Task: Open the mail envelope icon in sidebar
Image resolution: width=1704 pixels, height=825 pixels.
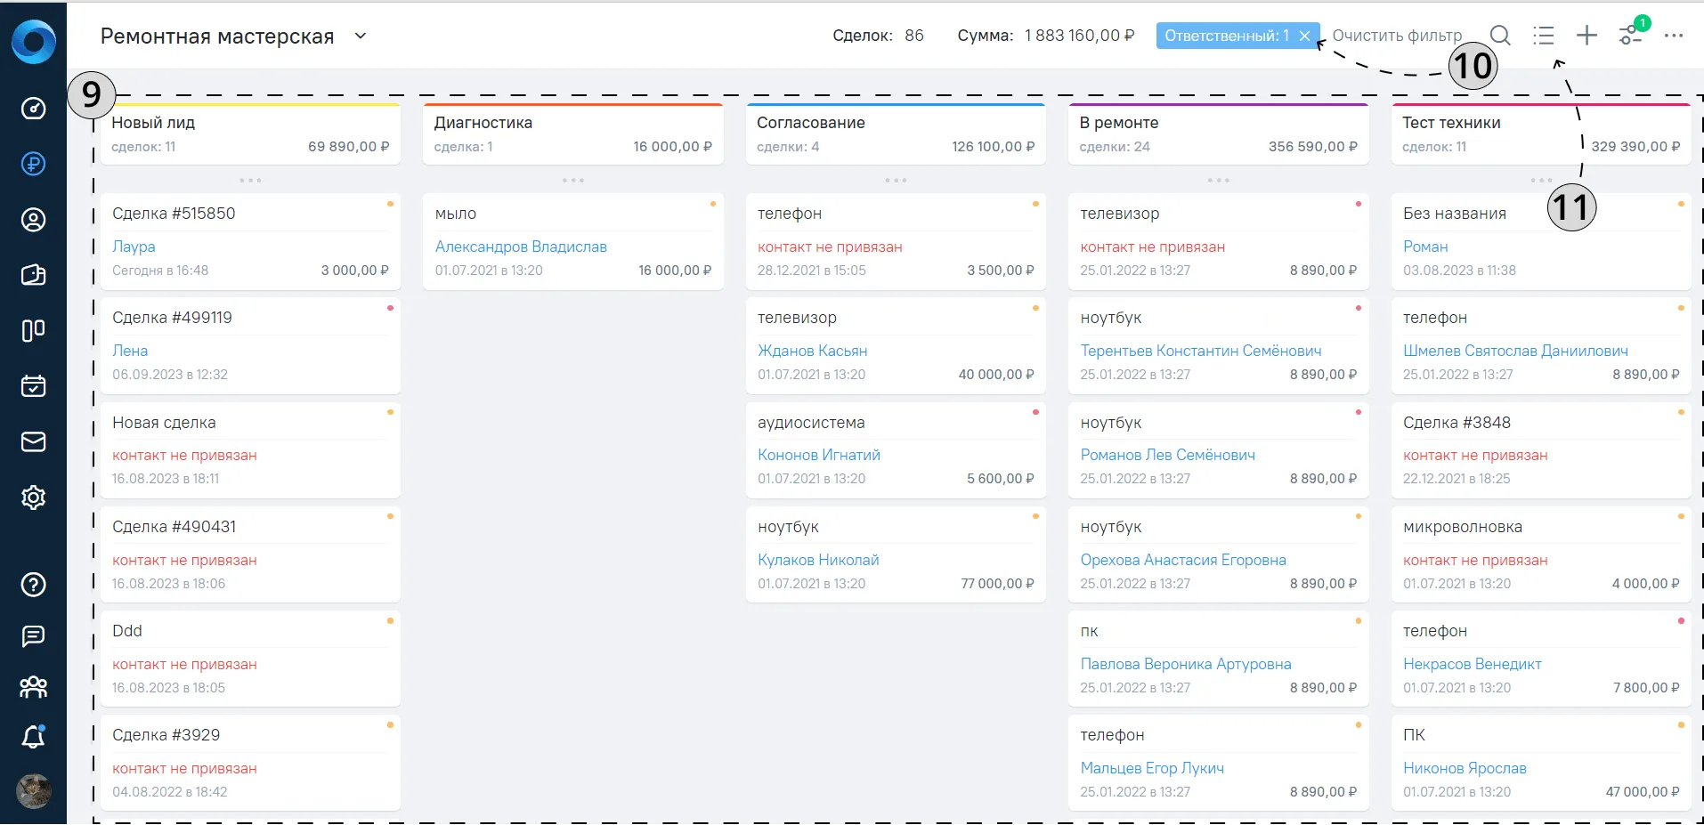Action: 33,441
